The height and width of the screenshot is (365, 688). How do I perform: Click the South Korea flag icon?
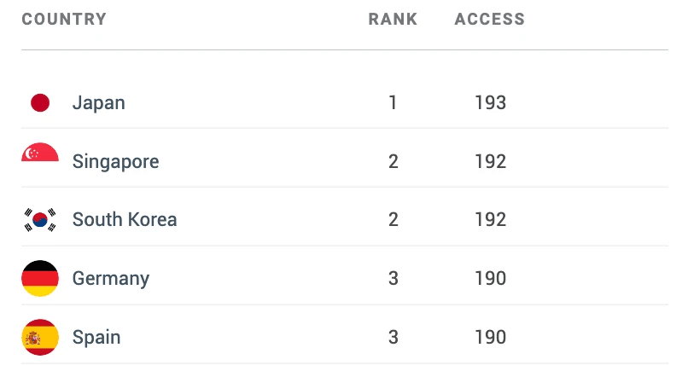39,220
